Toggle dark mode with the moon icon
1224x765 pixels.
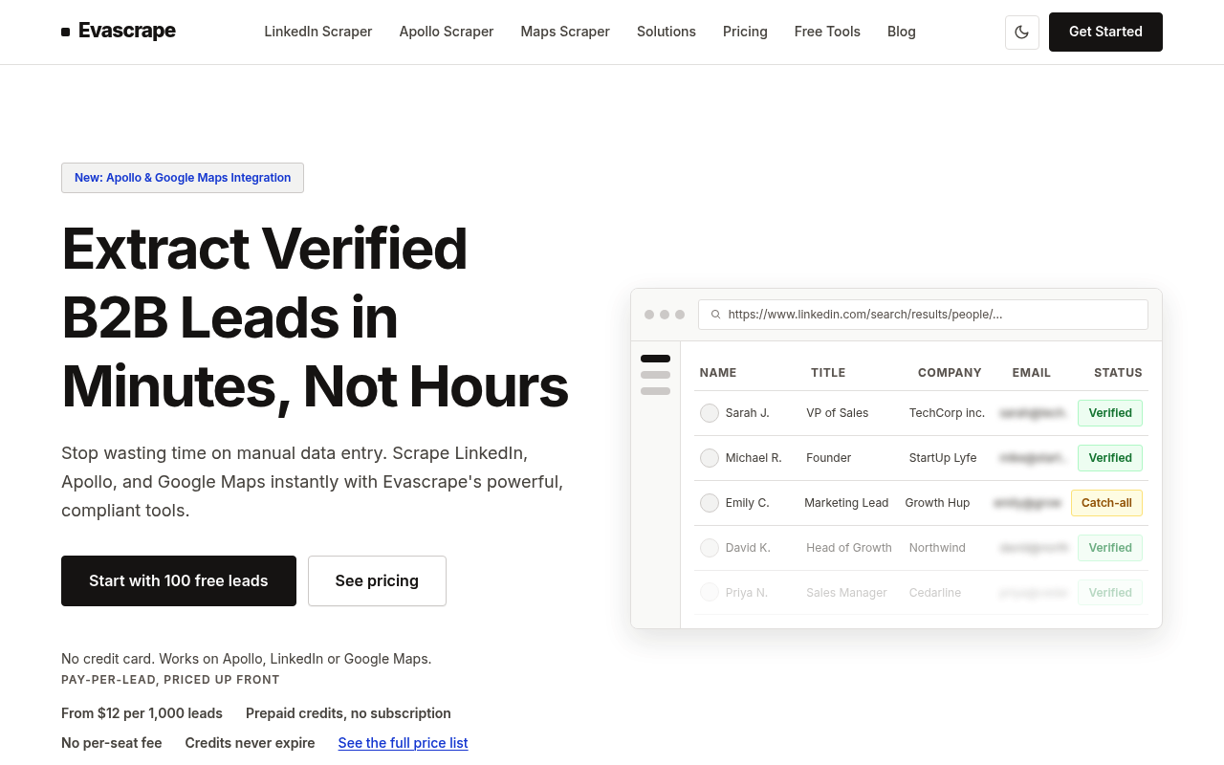click(x=1022, y=32)
